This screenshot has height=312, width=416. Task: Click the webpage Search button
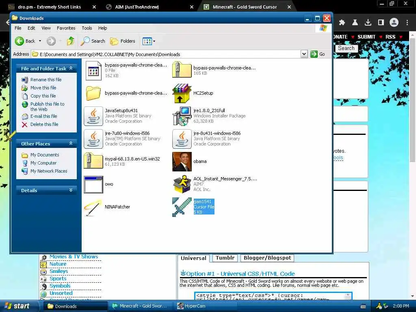click(x=346, y=48)
